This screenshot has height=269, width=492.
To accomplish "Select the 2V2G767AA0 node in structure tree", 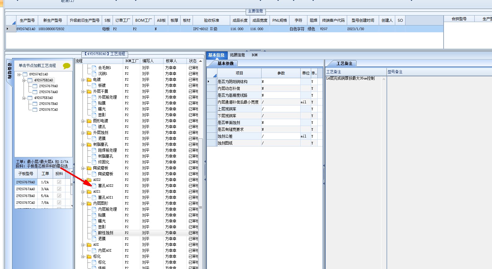I will point(48,92).
